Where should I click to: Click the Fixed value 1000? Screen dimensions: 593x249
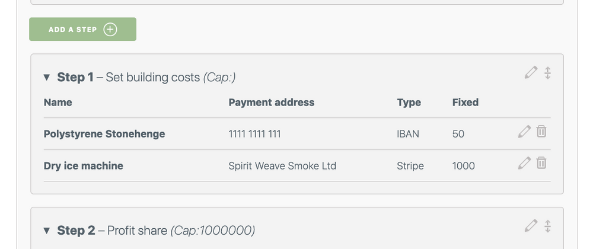464,165
